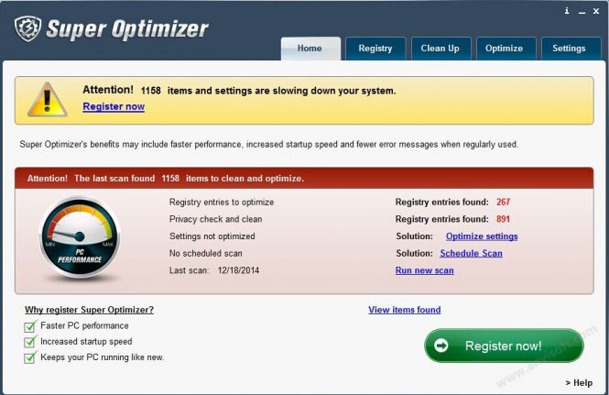Click the Faster PC performance checkmark
Viewport: 609px width, 395px height.
(30, 326)
